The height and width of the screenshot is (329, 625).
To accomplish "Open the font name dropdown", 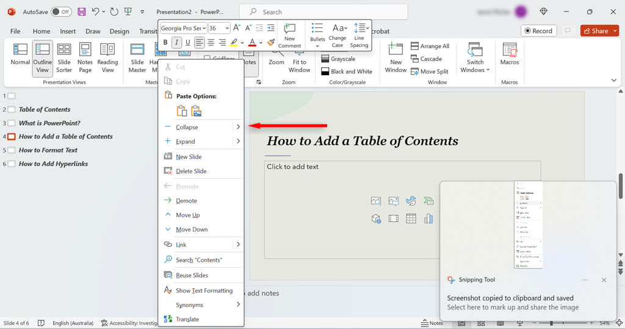I will (203, 28).
